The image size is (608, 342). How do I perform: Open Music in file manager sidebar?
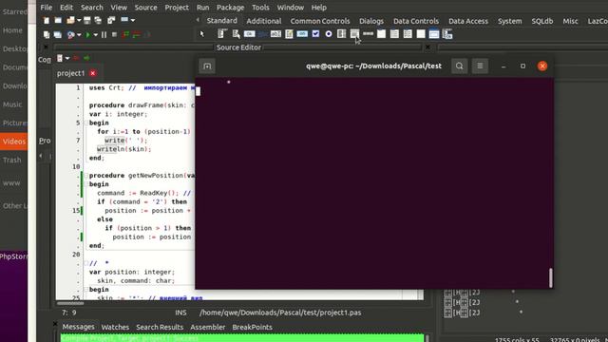pos(12,104)
